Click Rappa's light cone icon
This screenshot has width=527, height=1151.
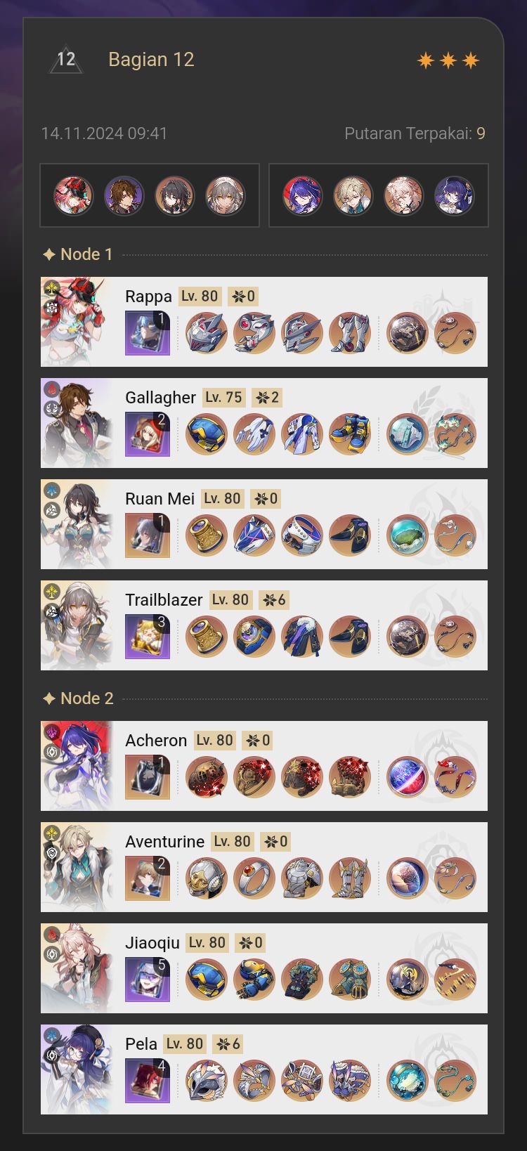click(148, 333)
